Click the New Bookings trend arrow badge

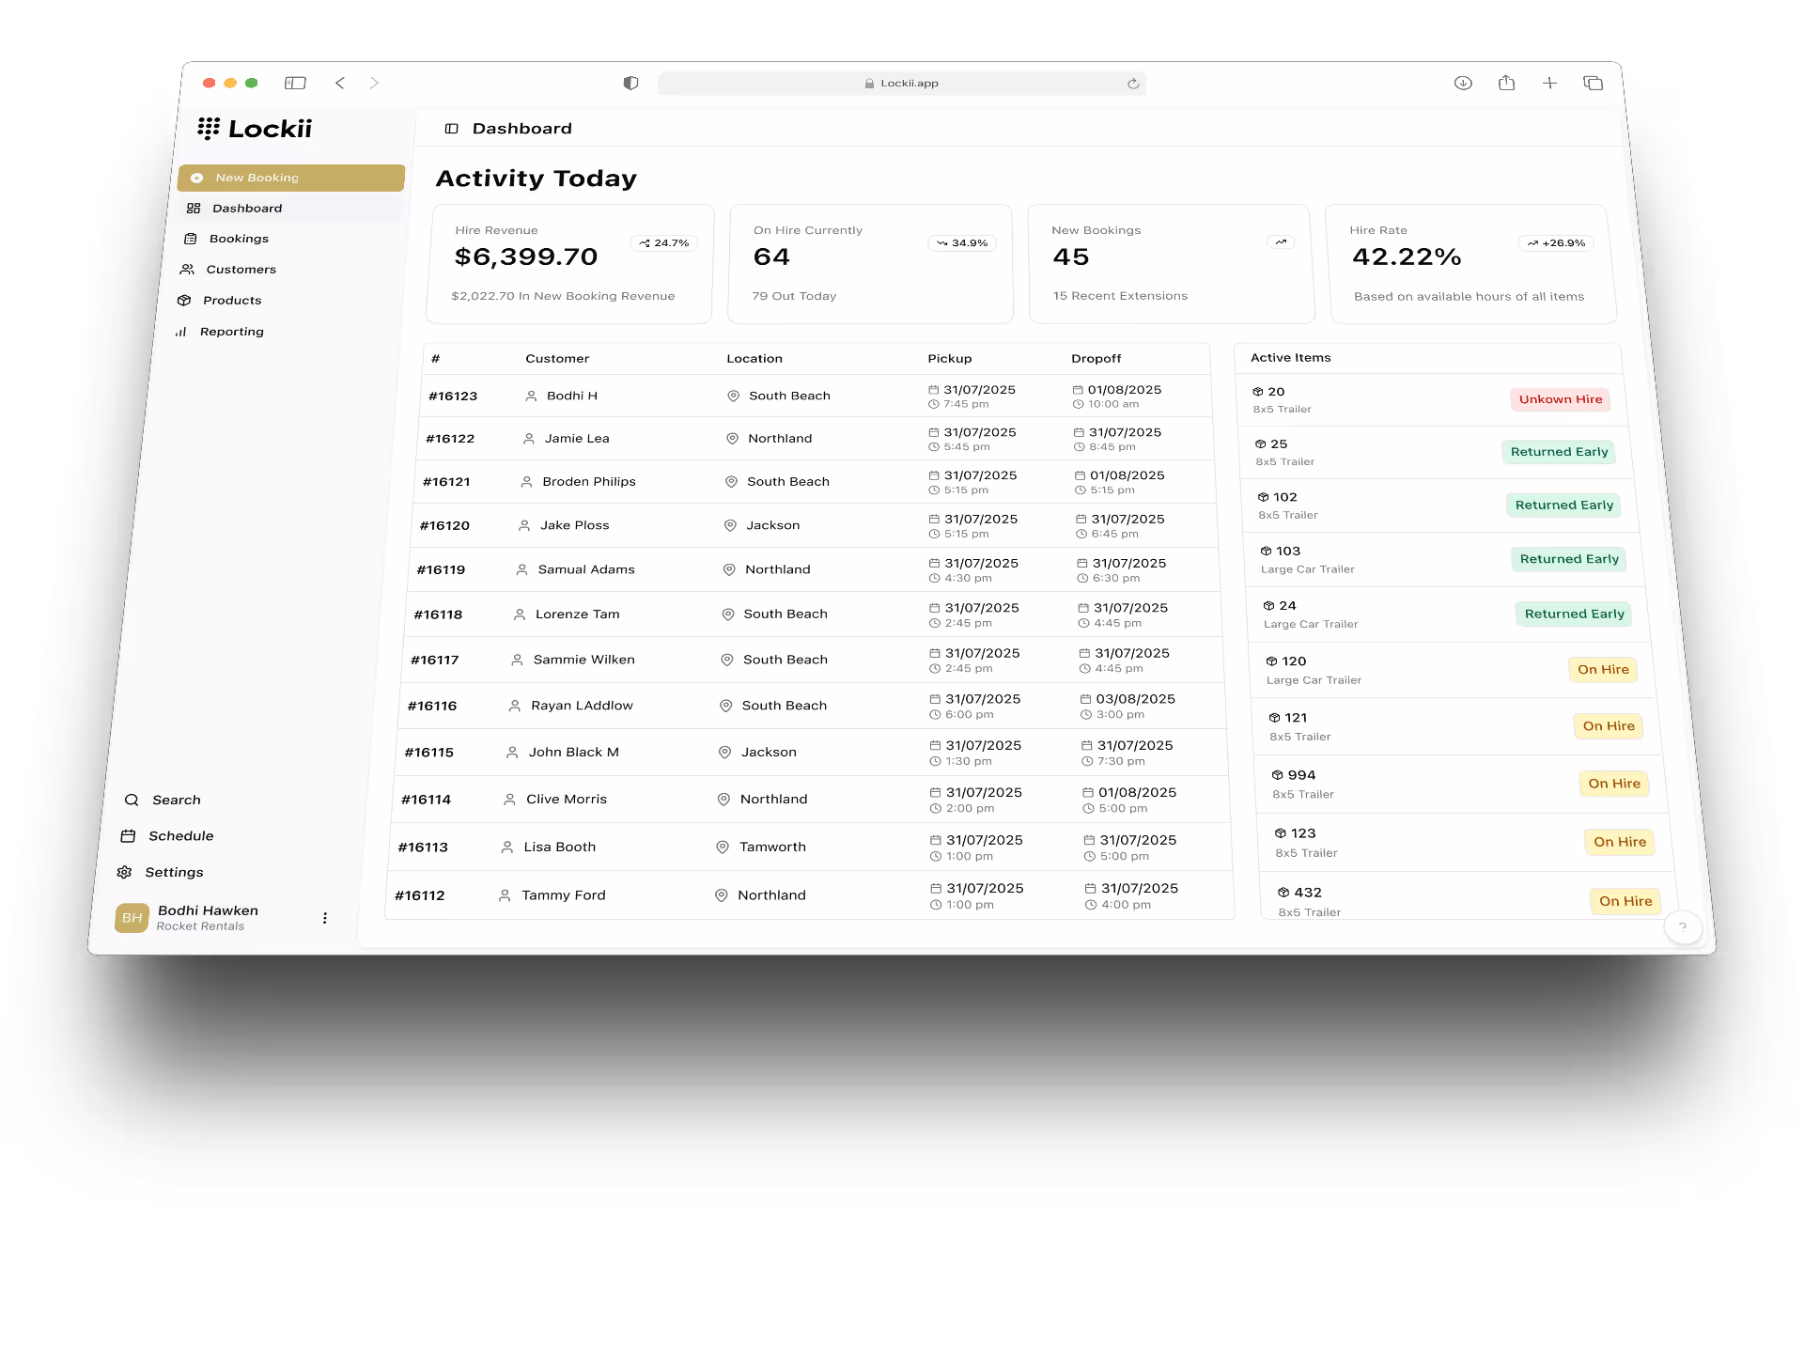[1281, 242]
